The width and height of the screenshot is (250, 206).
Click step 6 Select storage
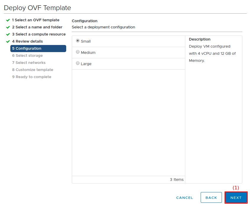pos(27,56)
